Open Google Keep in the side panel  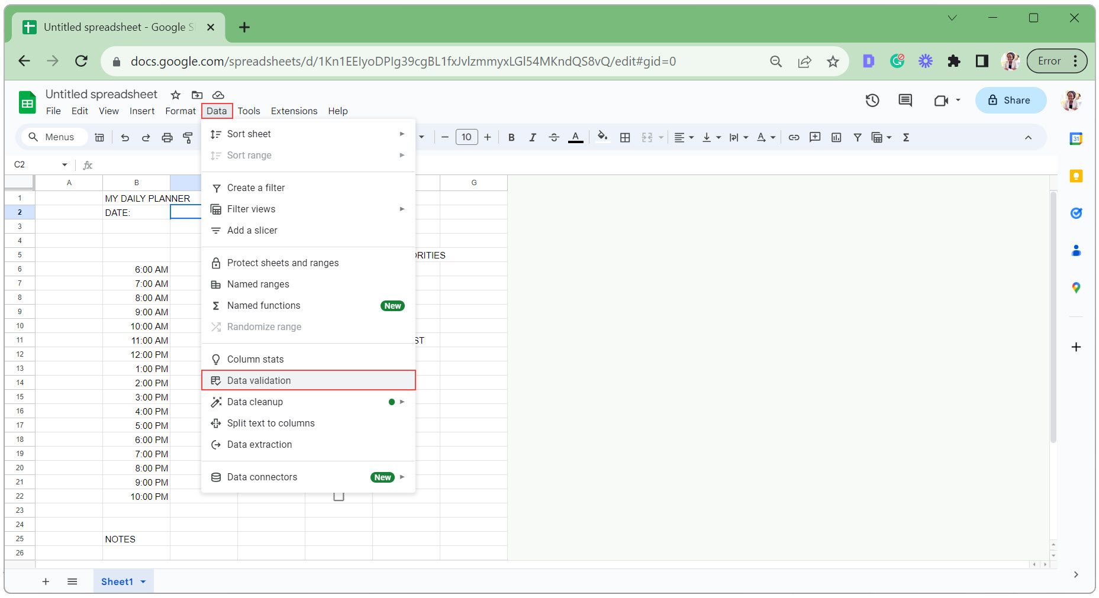(1076, 174)
